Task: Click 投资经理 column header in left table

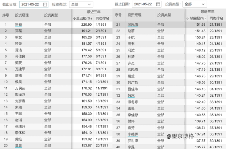Action: pos(22,15)
